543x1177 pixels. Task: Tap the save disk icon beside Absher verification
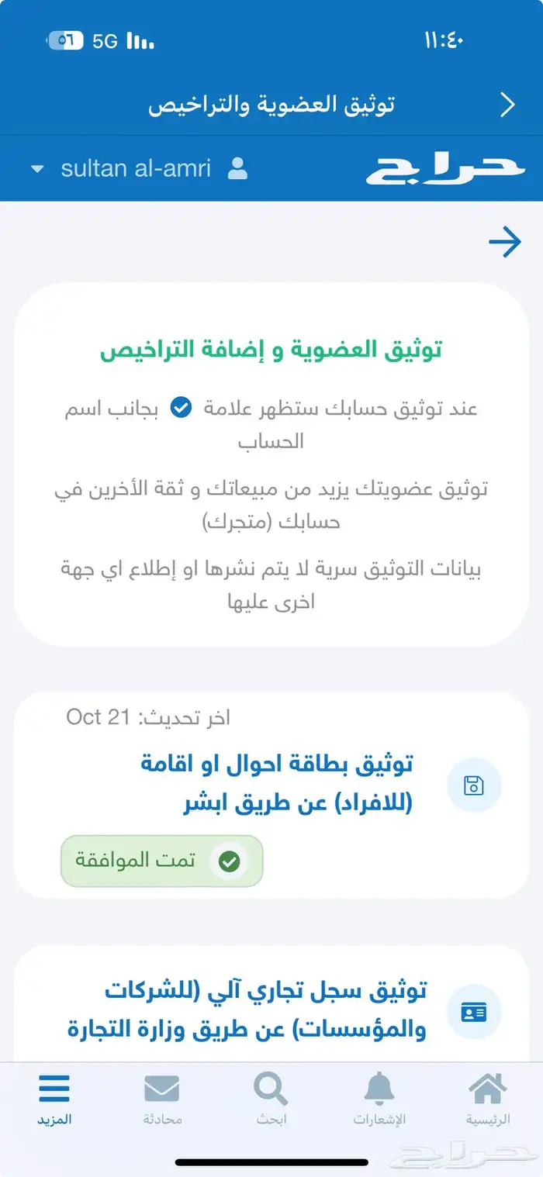click(x=474, y=786)
